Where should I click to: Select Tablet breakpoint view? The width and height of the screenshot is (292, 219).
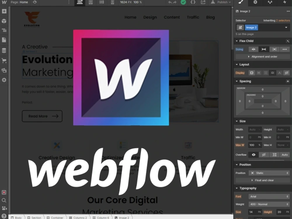pos(91,2)
